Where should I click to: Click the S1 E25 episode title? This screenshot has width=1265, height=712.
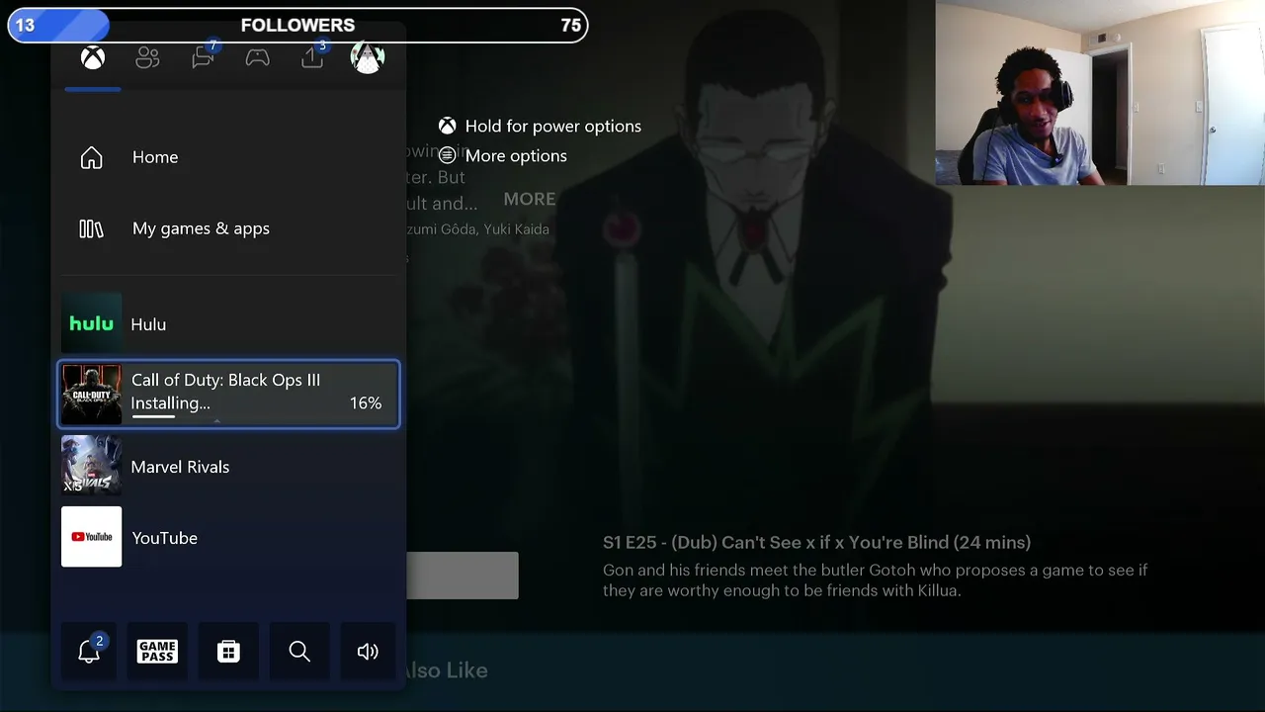click(816, 543)
